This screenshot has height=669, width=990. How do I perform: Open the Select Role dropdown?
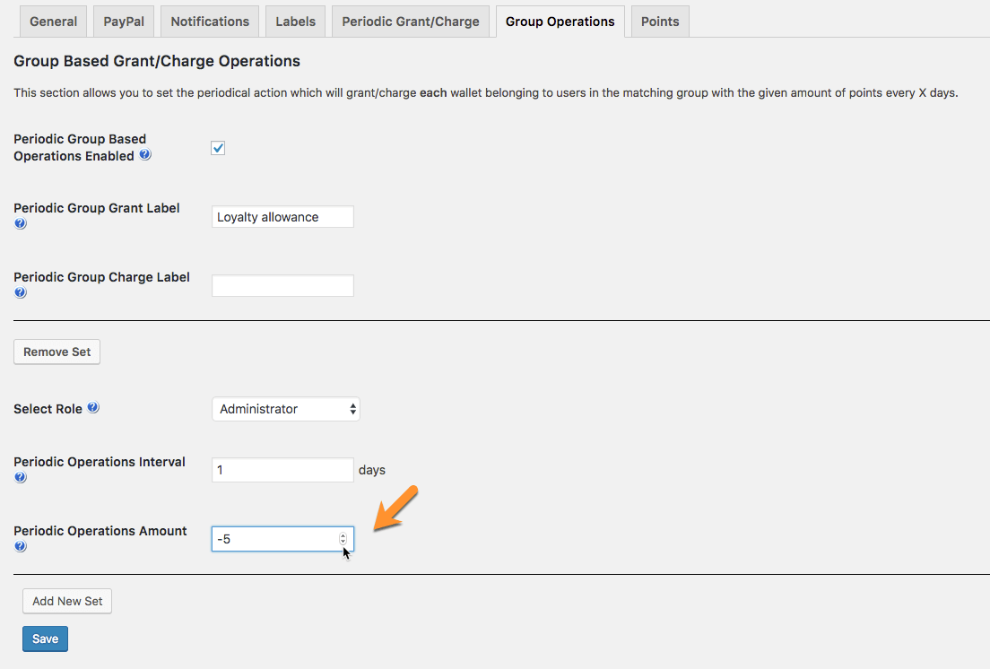pyautogui.click(x=285, y=409)
